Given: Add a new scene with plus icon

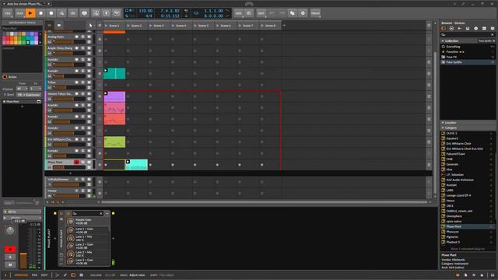Looking at the screenshot, I should point(284,26).
